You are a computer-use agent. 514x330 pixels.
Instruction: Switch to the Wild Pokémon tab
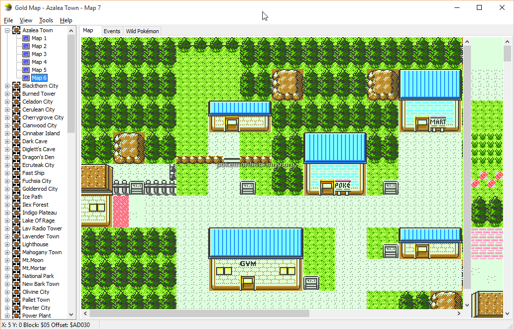142,31
